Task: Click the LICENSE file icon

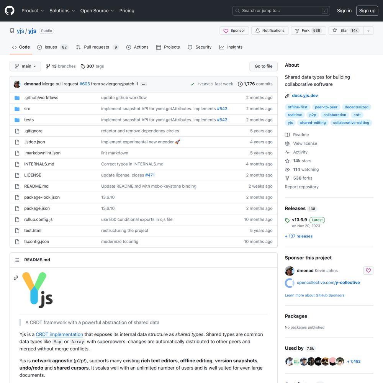Action: point(17,175)
